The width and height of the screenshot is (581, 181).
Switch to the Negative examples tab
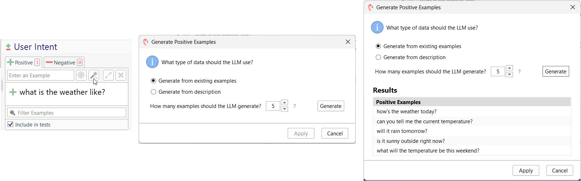(64, 63)
